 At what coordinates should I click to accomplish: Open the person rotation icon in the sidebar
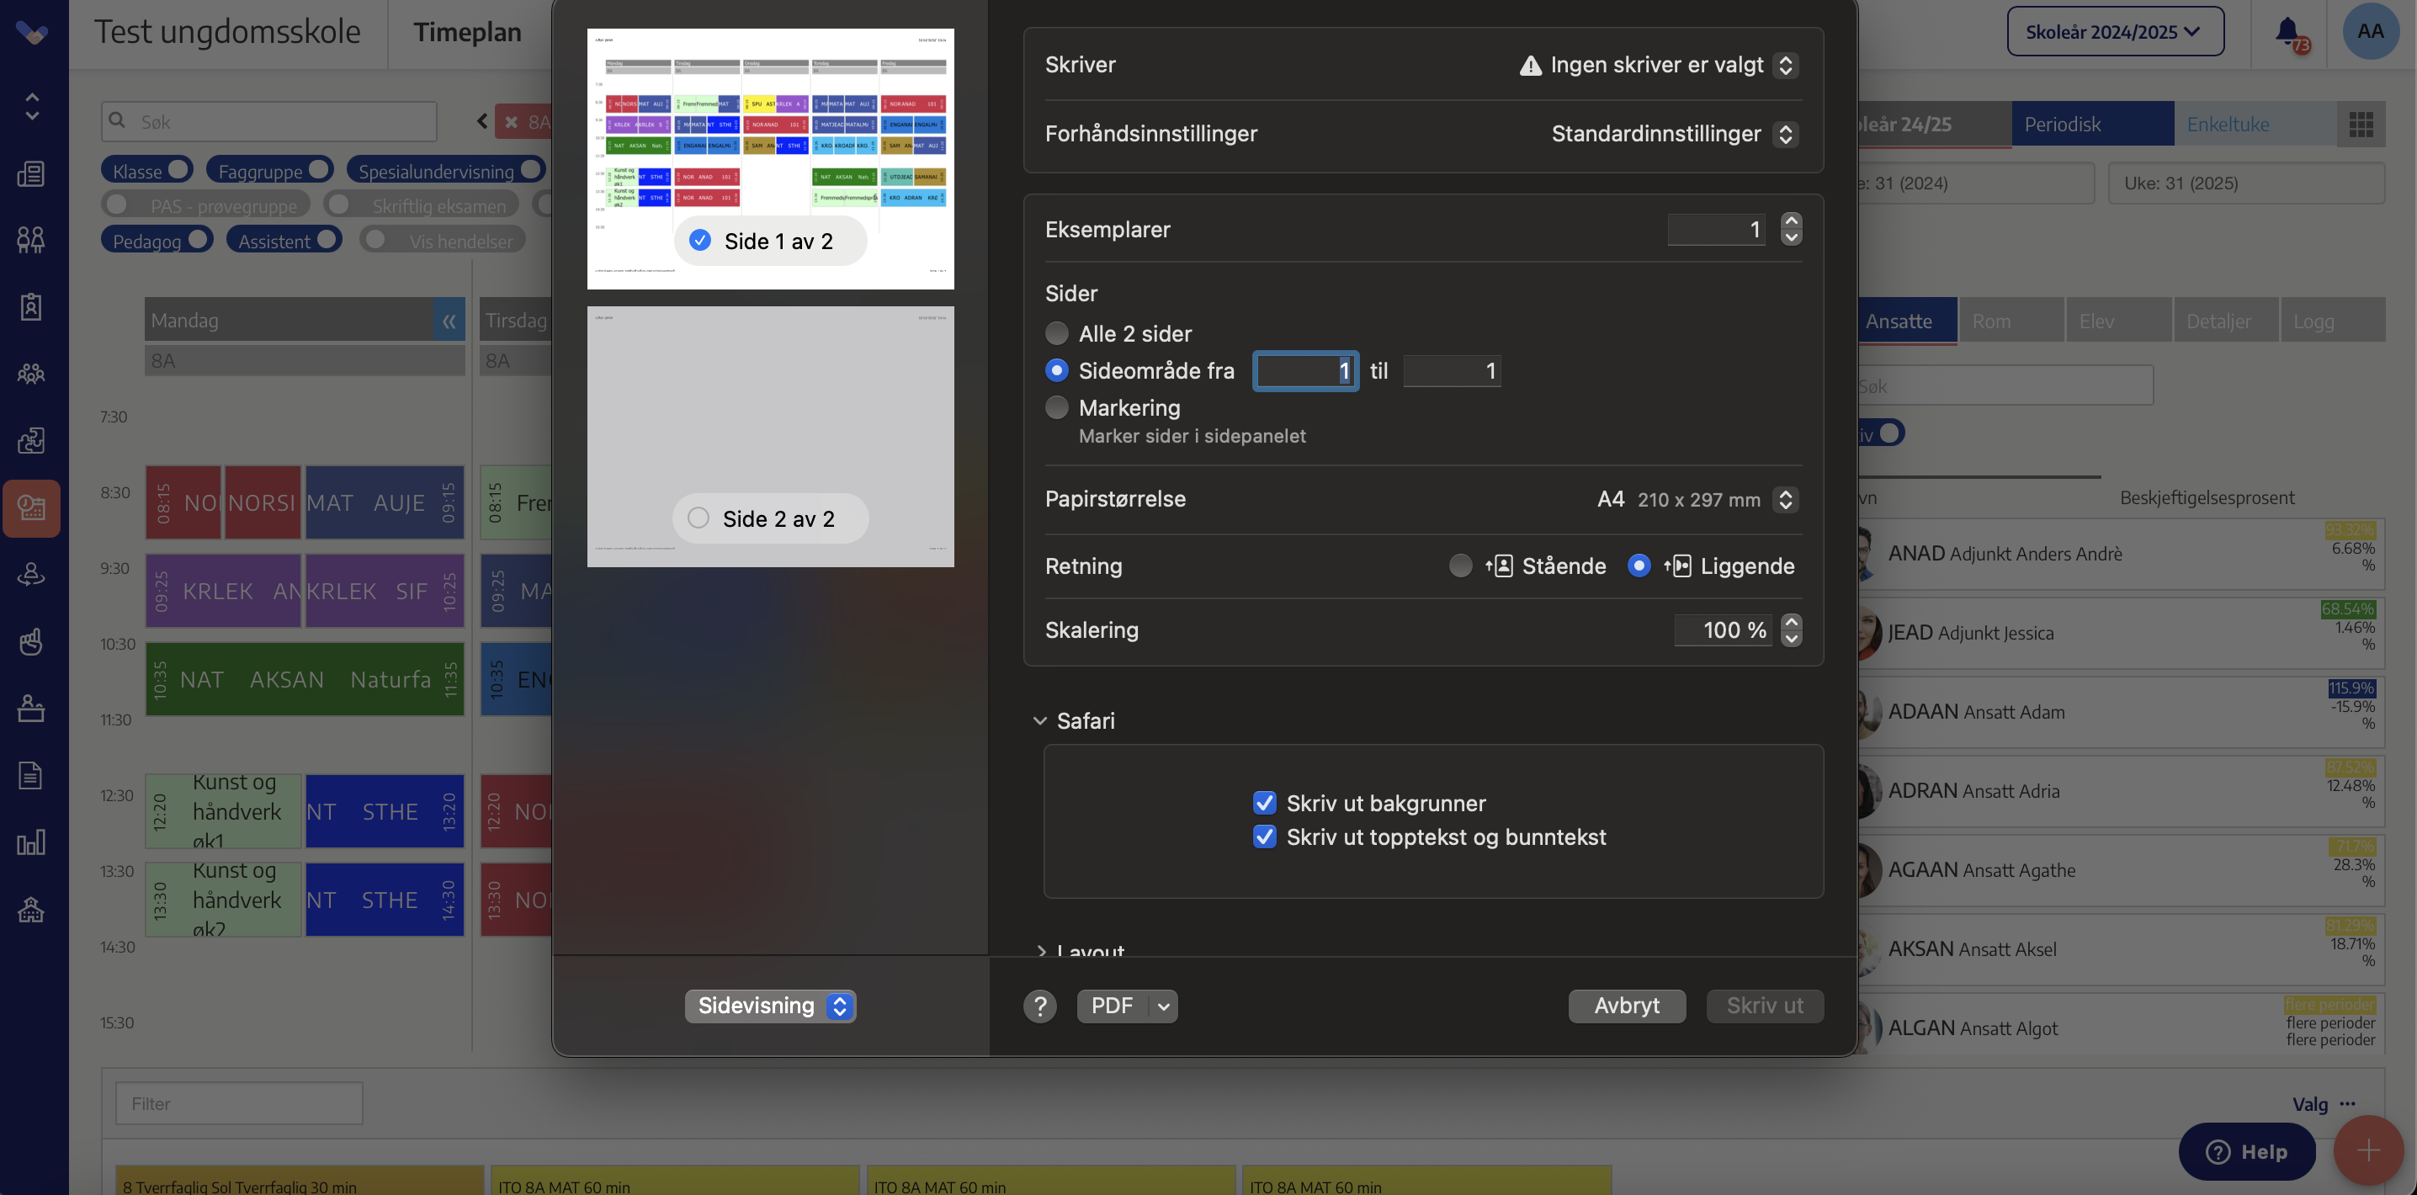point(31,574)
